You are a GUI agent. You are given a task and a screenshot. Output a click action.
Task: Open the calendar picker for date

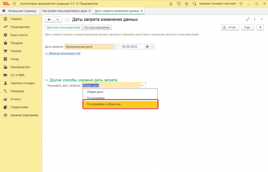tap(147, 47)
